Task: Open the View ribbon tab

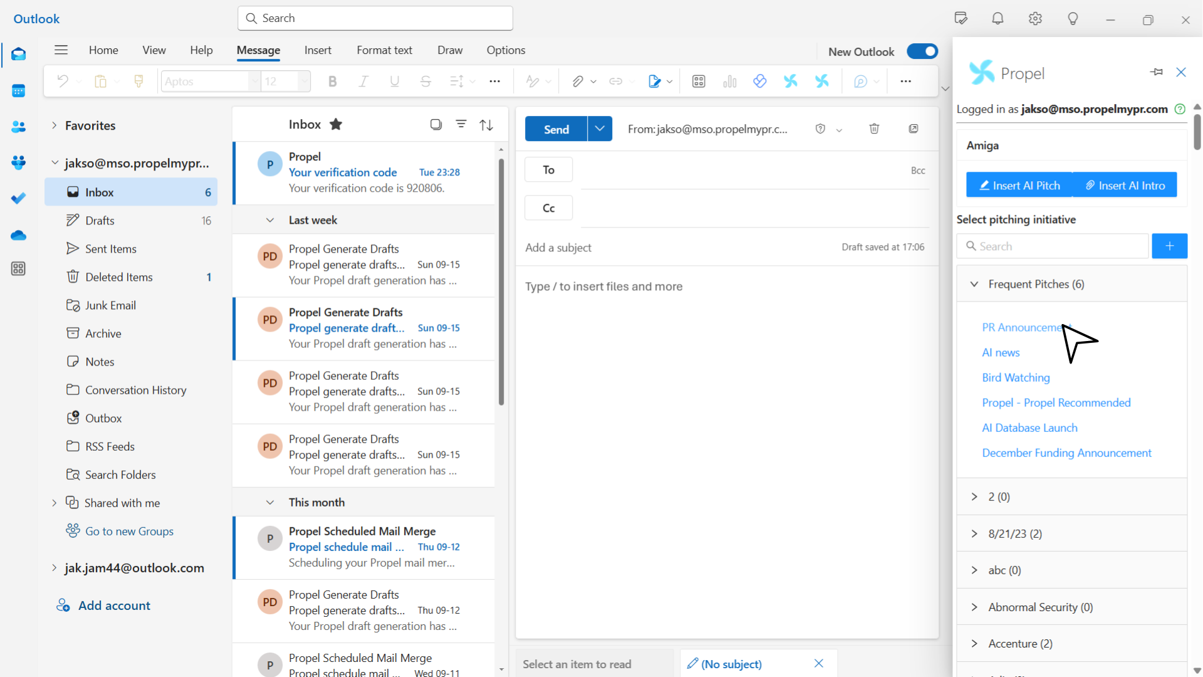Action: tap(154, 50)
